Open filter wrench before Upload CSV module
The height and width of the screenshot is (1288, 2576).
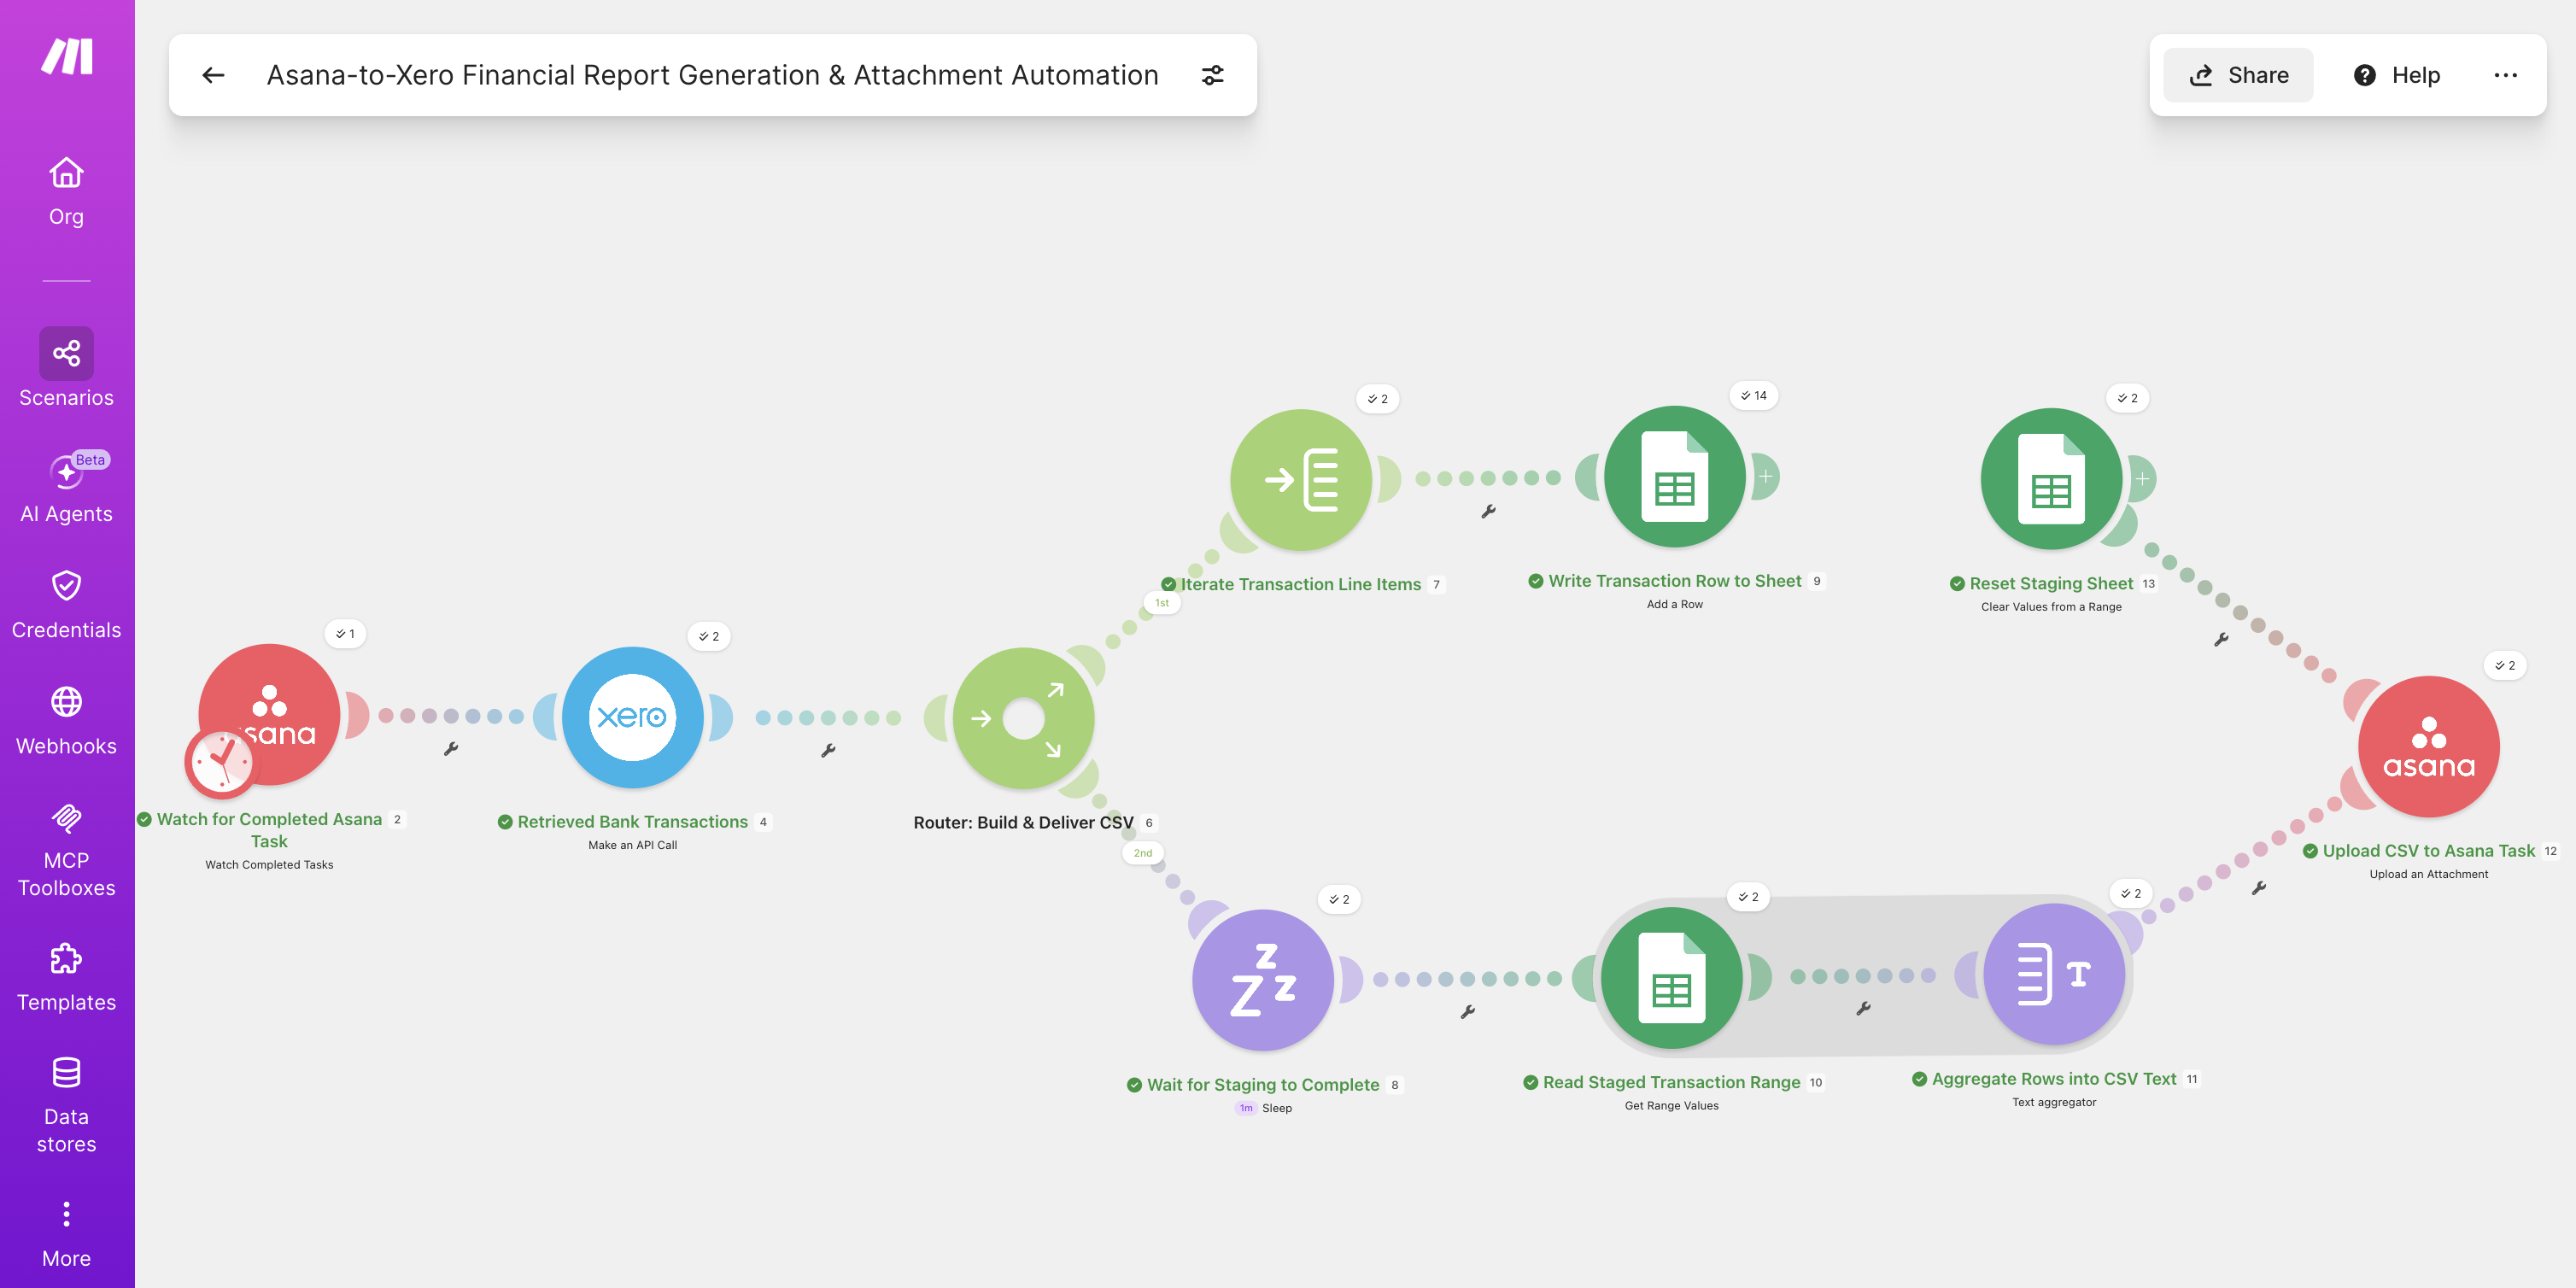coord(2258,888)
